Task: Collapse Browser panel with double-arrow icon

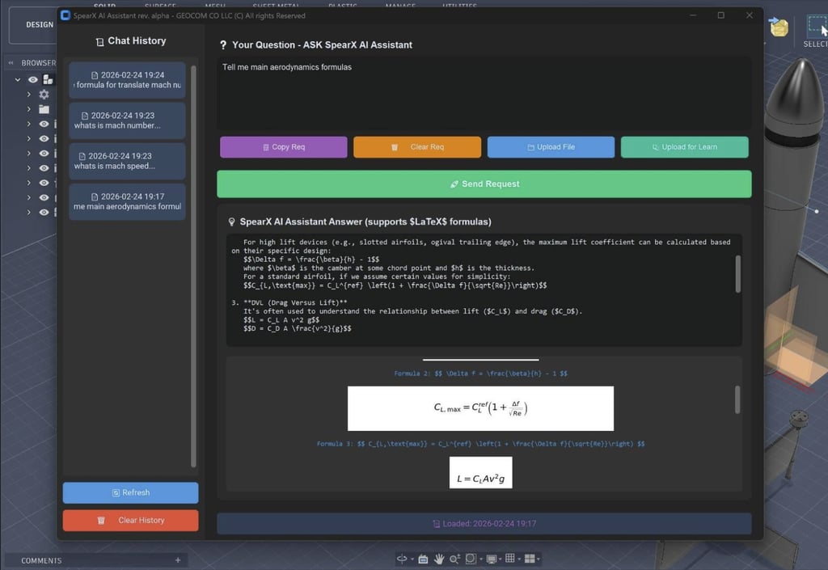Action: [x=11, y=62]
